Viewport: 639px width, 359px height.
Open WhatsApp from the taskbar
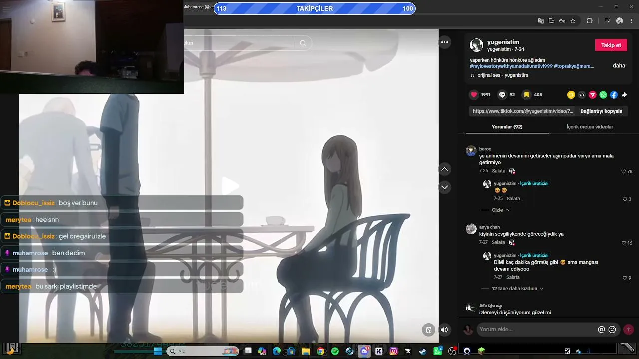point(438,351)
